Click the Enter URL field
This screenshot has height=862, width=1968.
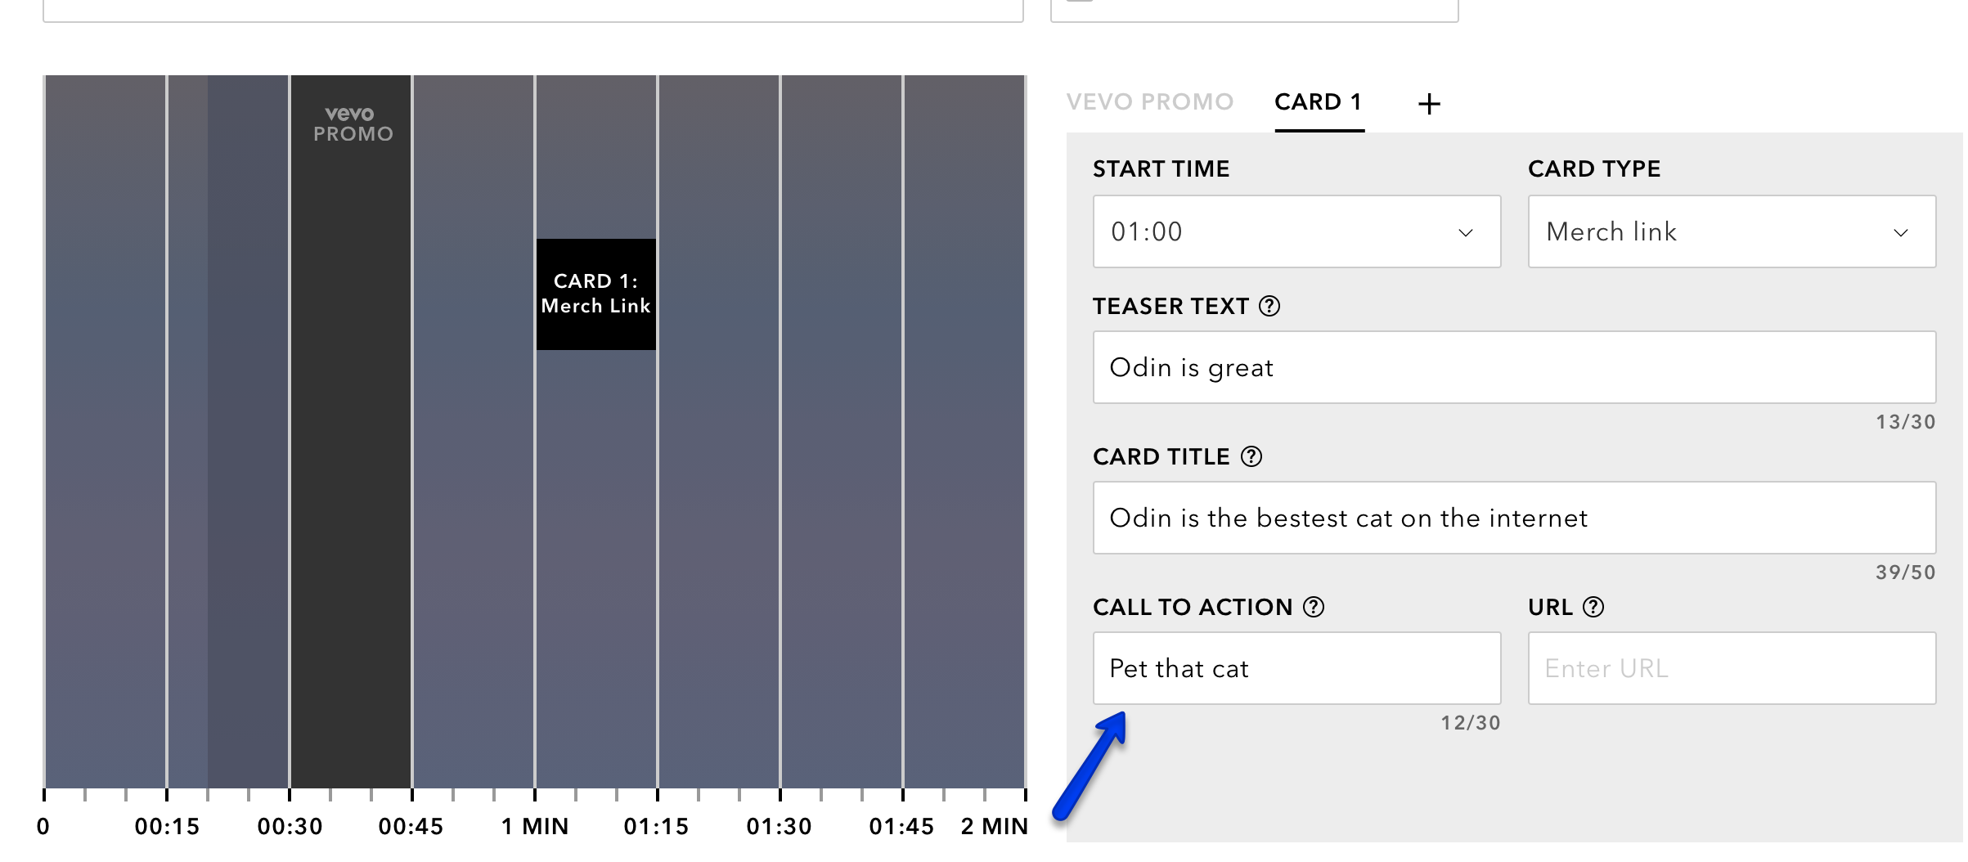tap(1731, 668)
